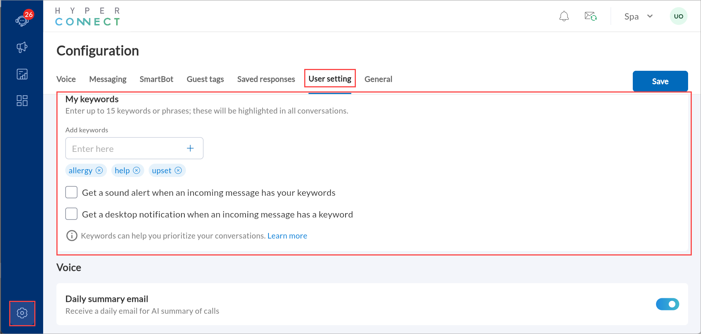Switch to the Voice tab

pos(66,79)
